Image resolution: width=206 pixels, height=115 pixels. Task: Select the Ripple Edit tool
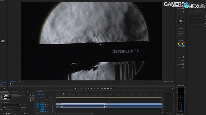click(31, 96)
